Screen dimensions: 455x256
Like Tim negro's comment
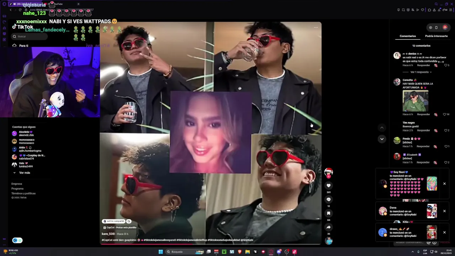tap(446, 130)
